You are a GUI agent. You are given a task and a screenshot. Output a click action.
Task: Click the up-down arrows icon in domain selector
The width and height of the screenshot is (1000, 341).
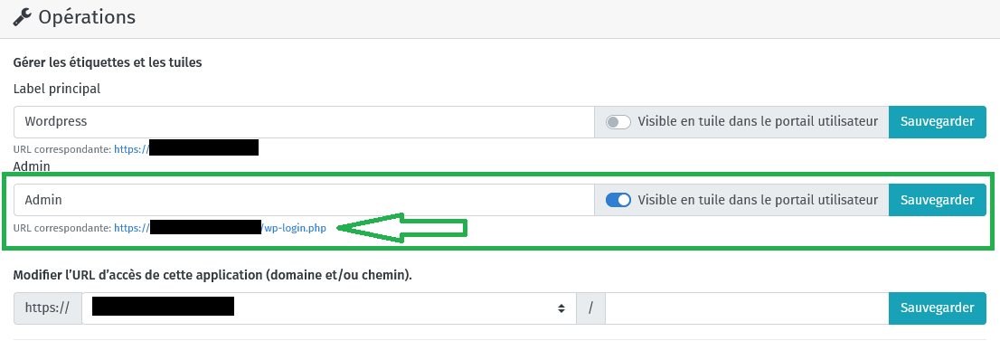tap(561, 308)
